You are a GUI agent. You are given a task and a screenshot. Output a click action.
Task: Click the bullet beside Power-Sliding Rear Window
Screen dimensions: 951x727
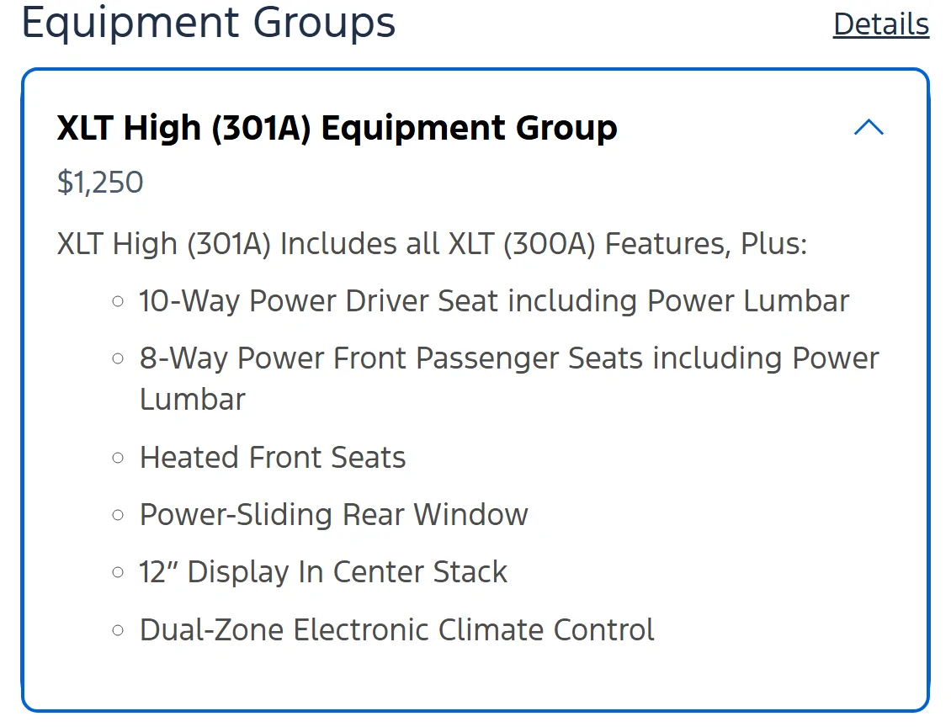coord(119,516)
